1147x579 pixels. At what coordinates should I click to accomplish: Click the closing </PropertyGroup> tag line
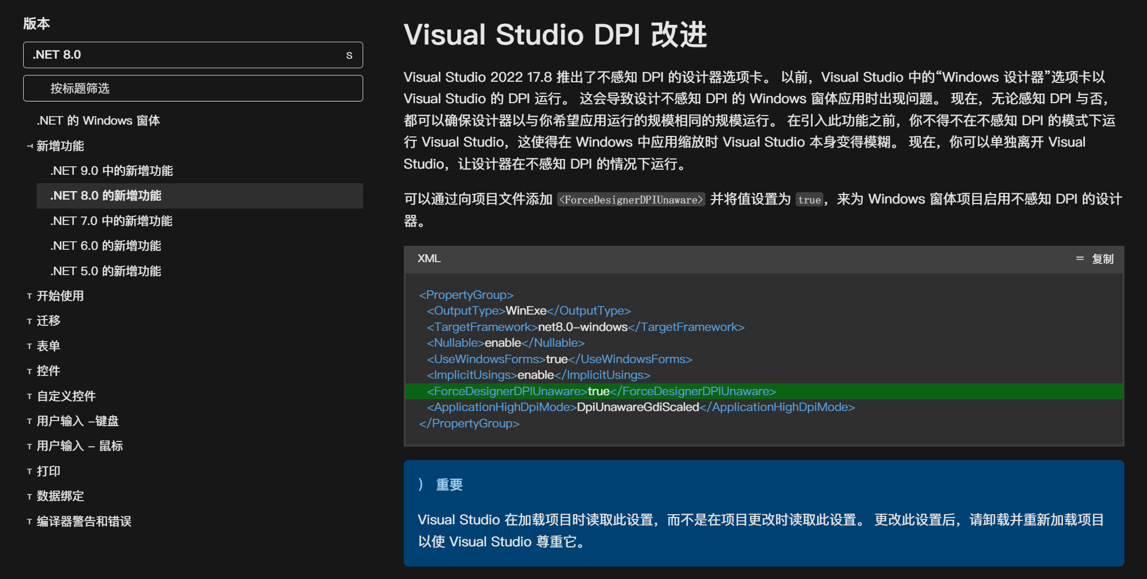(469, 423)
